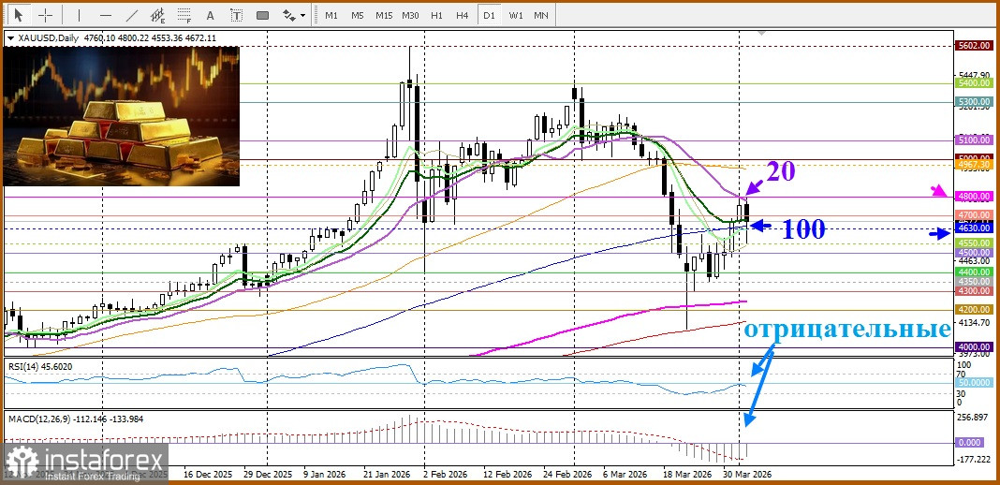
Task: Click the 21 Jan 2026 date label
Action: pyautogui.click(x=387, y=476)
